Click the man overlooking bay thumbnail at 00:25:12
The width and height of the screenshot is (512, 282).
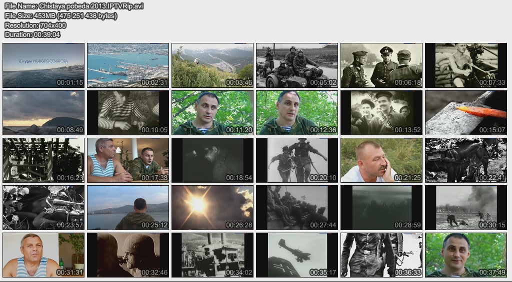[128, 208]
